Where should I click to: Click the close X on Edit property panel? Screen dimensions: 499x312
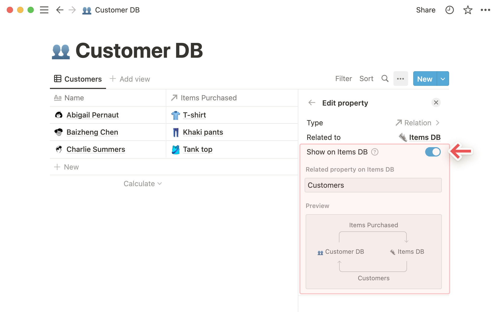pos(436,102)
